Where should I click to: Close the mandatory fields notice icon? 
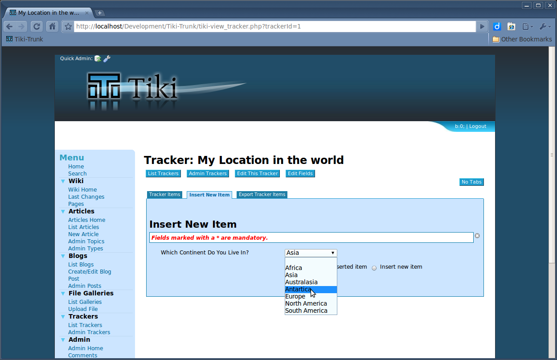click(477, 236)
